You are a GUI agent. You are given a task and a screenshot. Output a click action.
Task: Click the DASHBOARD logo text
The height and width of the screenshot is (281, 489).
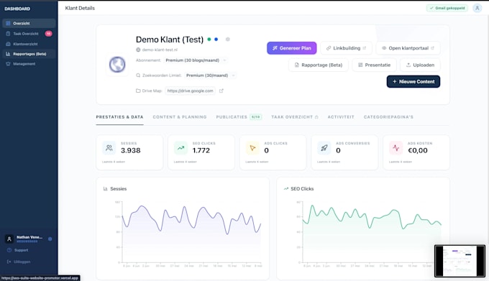pyautogui.click(x=17, y=9)
